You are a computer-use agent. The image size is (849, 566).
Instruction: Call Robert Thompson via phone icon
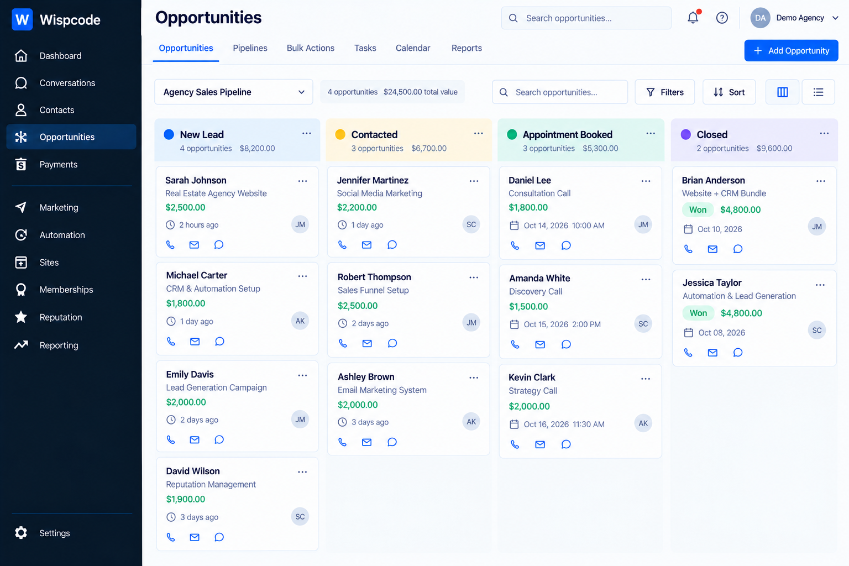[343, 343]
